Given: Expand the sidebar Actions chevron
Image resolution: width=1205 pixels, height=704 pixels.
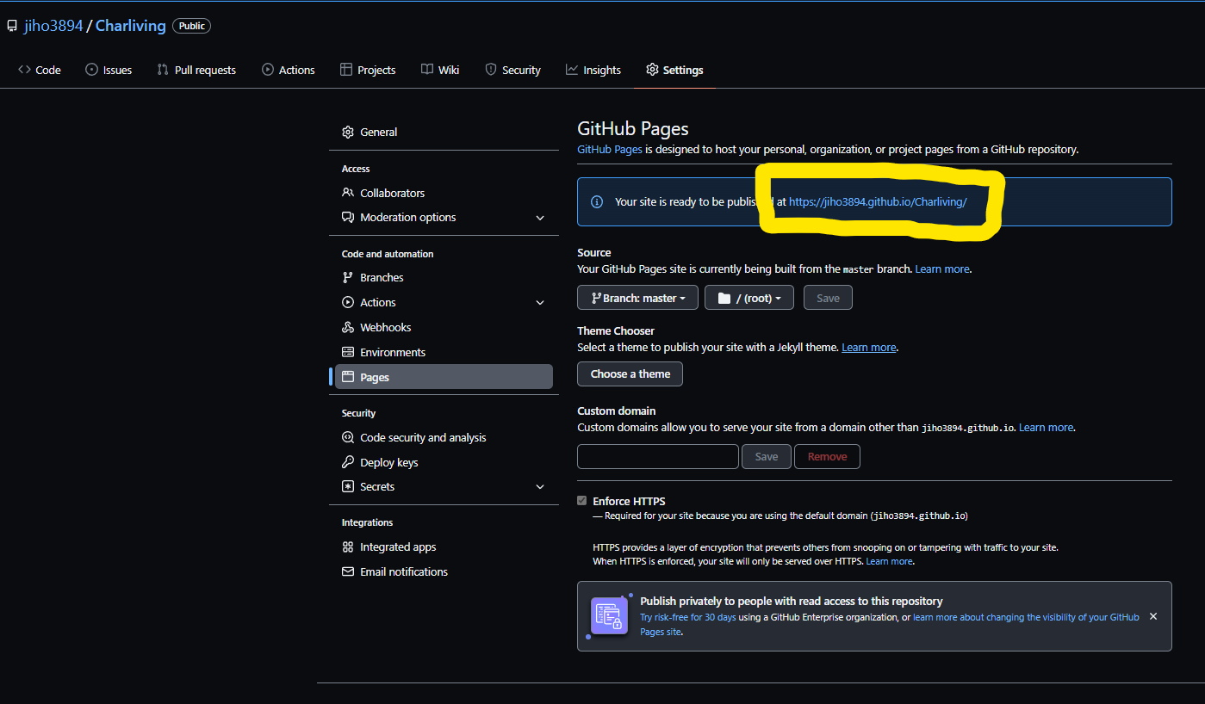Looking at the screenshot, I should [x=540, y=303].
